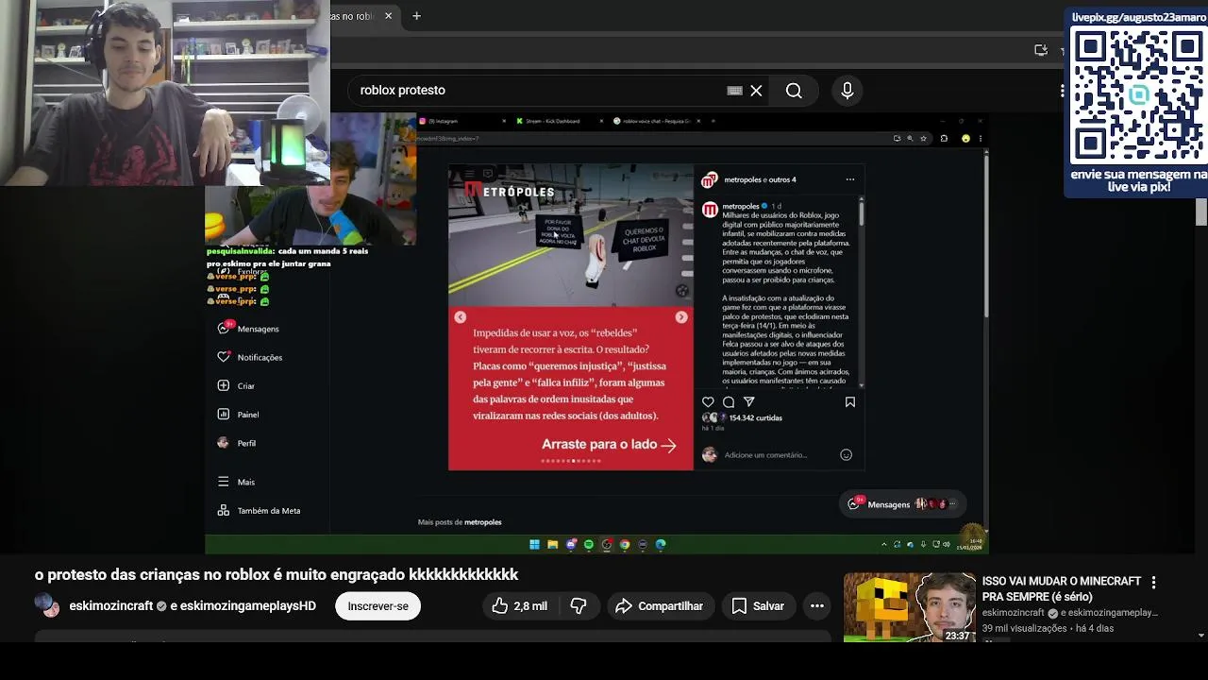
Task: Open the metropoles profile avatar in post header
Action: (x=710, y=179)
